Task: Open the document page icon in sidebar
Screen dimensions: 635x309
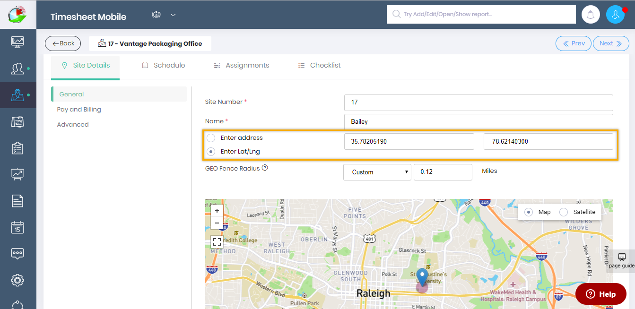Action: [17, 201]
